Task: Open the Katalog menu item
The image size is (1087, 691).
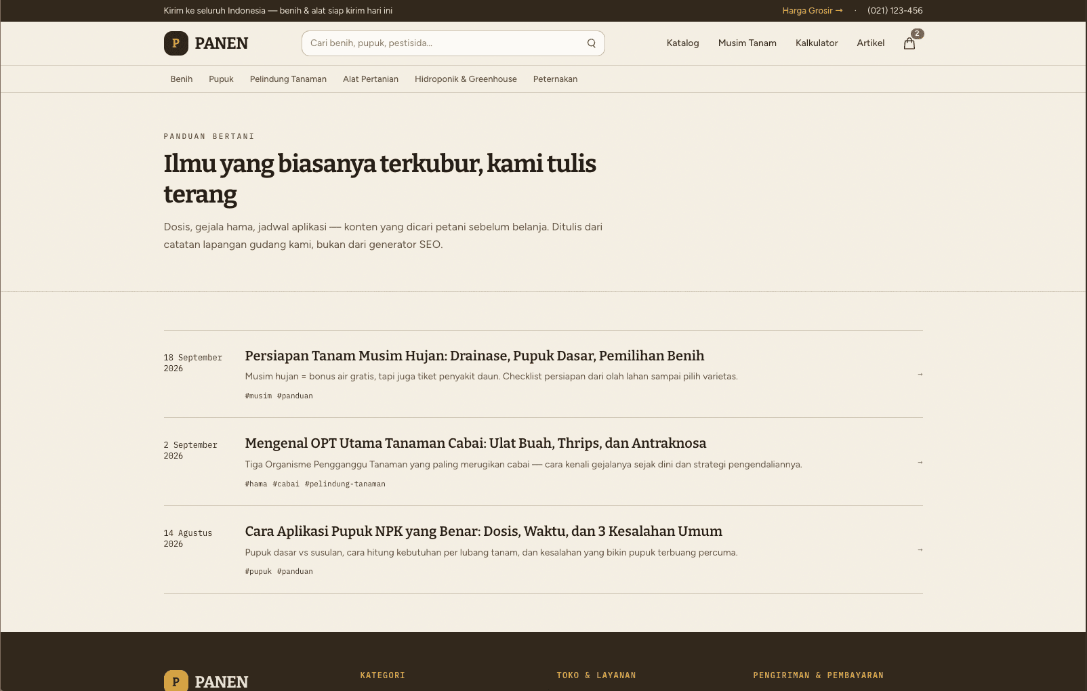Action: coord(682,43)
